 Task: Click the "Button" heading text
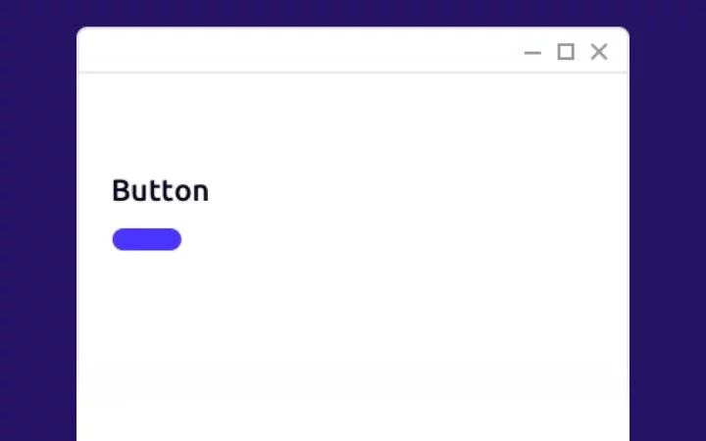[x=160, y=190]
